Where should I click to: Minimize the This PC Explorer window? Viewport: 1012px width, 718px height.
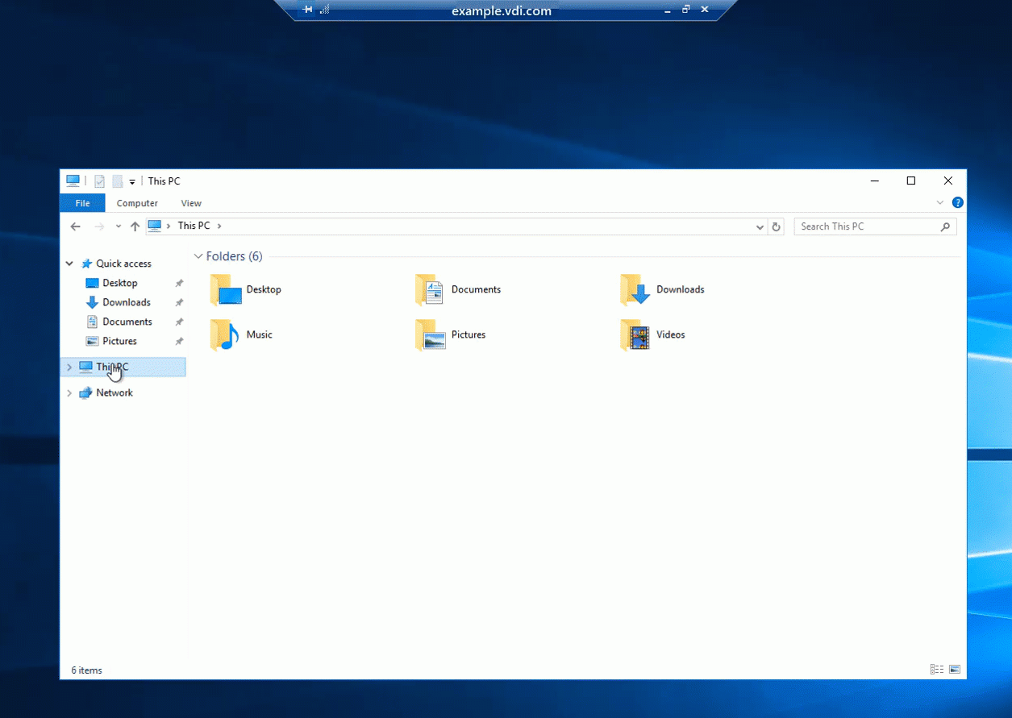(x=874, y=181)
